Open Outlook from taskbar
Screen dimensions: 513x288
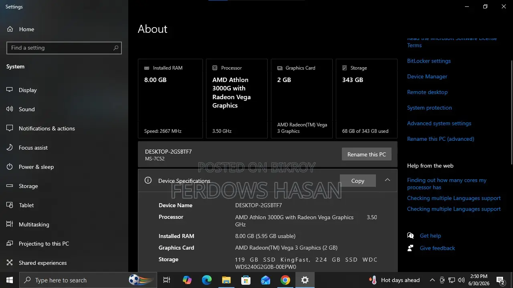click(266, 280)
